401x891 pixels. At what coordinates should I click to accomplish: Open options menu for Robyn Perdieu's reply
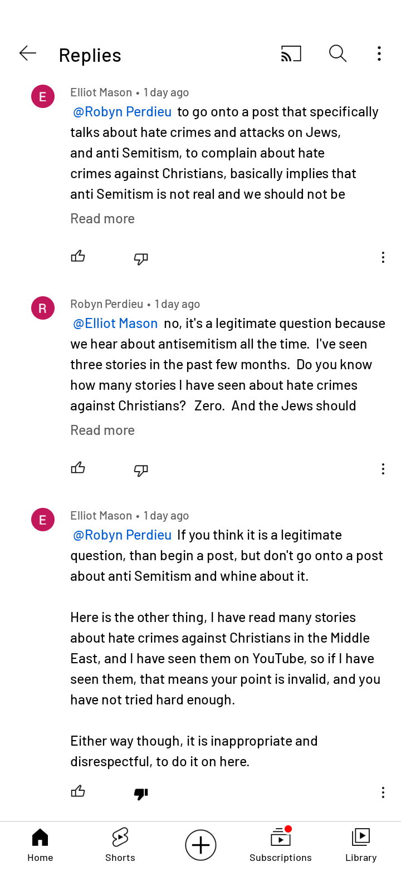[383, 469]
